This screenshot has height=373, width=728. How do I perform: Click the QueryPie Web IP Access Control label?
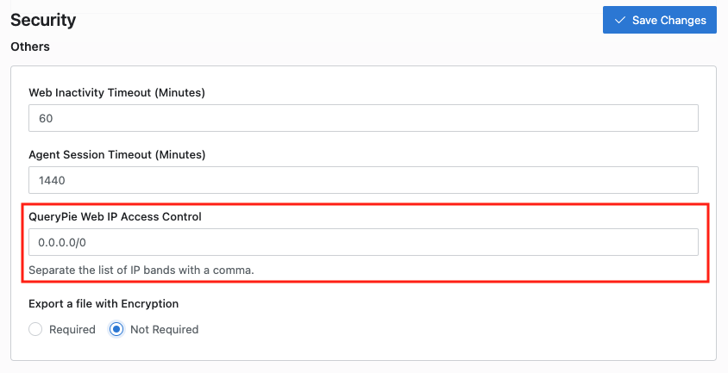(x=115, y=217)
